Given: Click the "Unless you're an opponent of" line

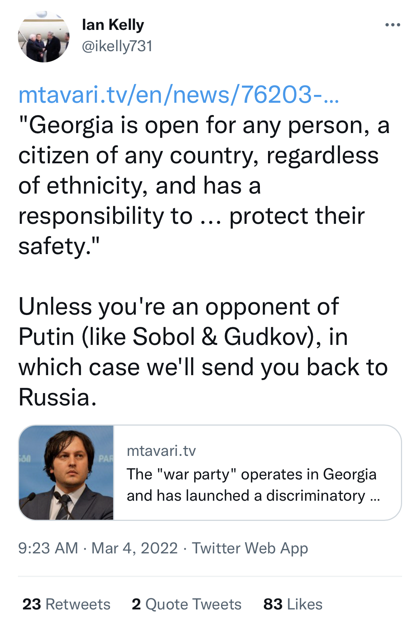Looking at the screenshot, I should pyautogui.click(x=178, y=306).
